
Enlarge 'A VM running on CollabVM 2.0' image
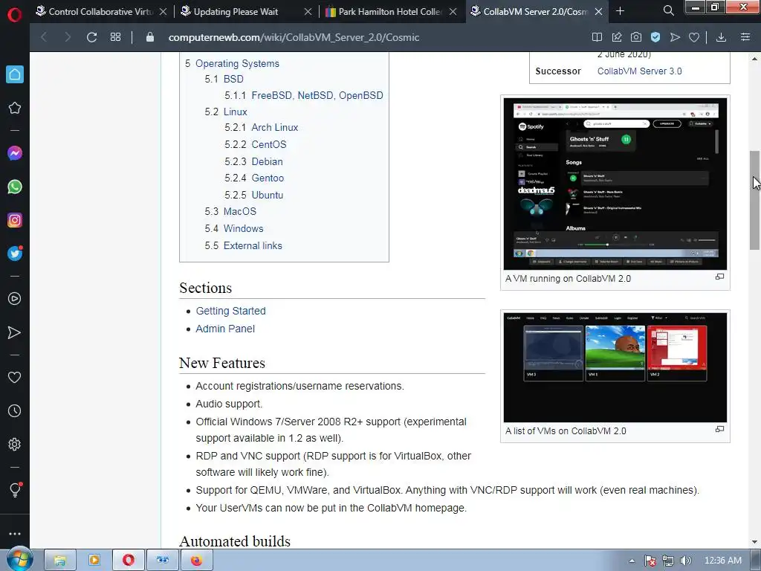point(719,277)
